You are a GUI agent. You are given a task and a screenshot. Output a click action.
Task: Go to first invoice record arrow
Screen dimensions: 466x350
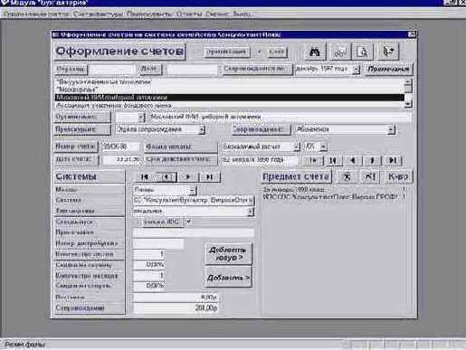click(x=333, y=160)
